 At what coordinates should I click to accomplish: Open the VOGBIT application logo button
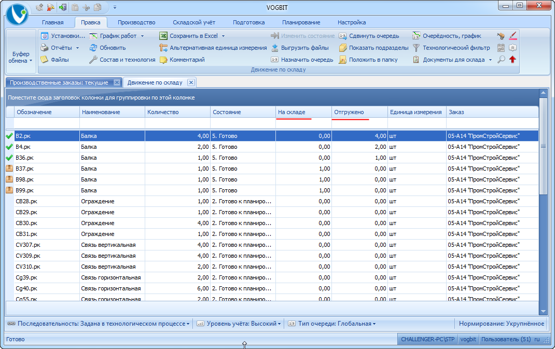coord(17,14)
